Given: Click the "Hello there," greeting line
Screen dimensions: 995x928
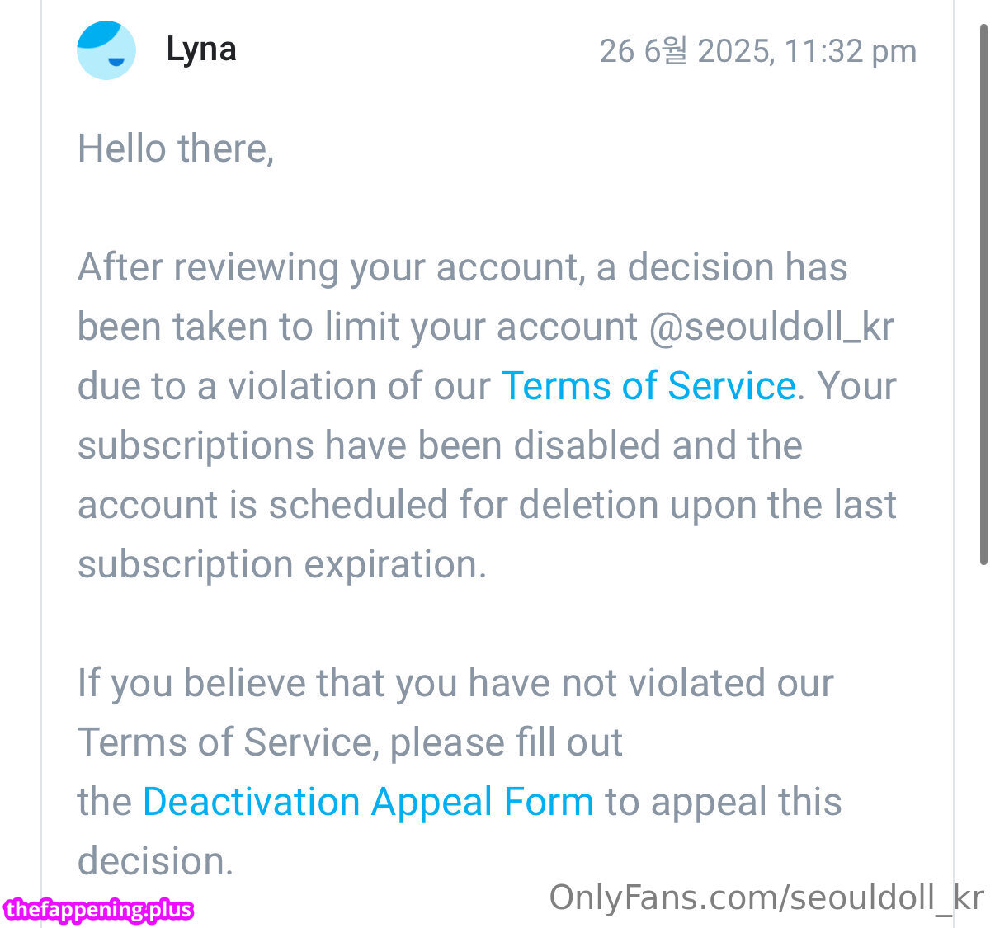Looking at the screenshot, I should 176,149.
